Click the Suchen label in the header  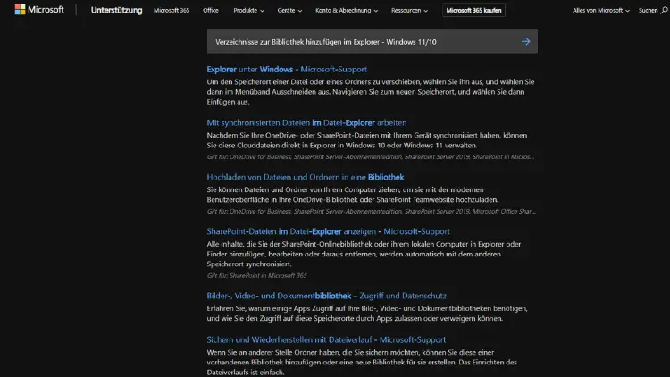click(649, 10)
